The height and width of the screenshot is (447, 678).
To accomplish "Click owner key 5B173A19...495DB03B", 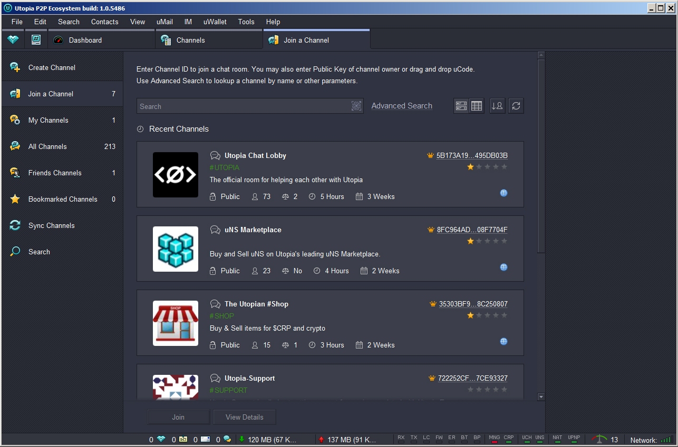I will coord(472,155).
